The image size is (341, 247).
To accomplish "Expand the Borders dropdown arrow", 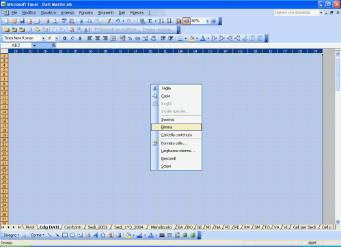I will coord(185,38).
